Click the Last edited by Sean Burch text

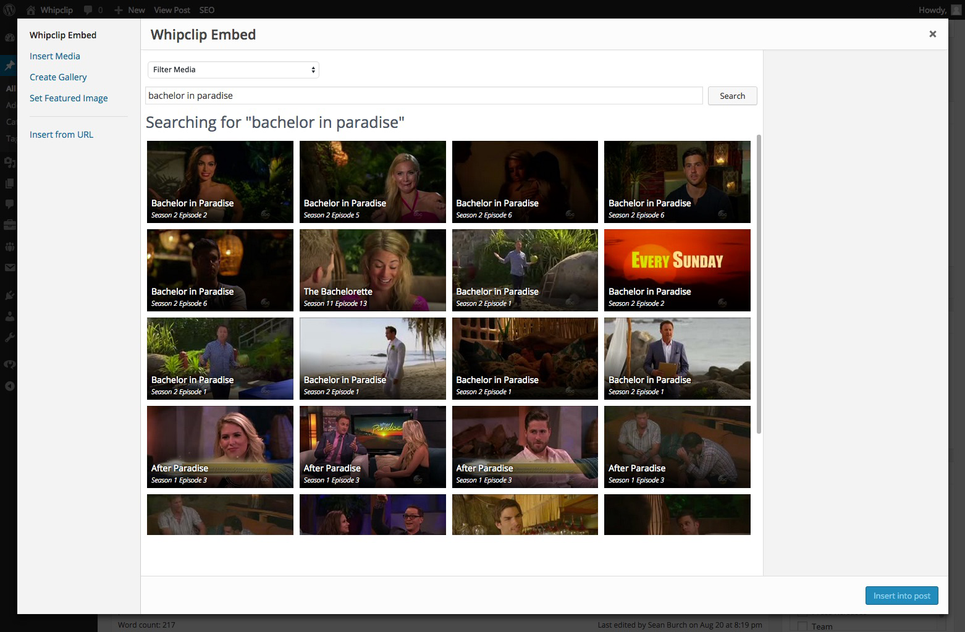tap(680, 625)
